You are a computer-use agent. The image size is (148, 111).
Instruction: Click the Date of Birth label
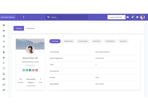[x=54, y=84]
